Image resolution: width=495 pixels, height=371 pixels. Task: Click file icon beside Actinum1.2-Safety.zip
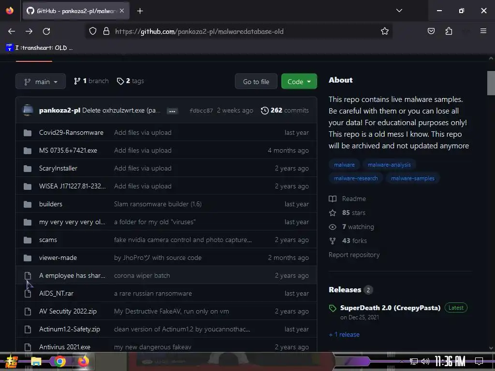[x=28, y=329]
